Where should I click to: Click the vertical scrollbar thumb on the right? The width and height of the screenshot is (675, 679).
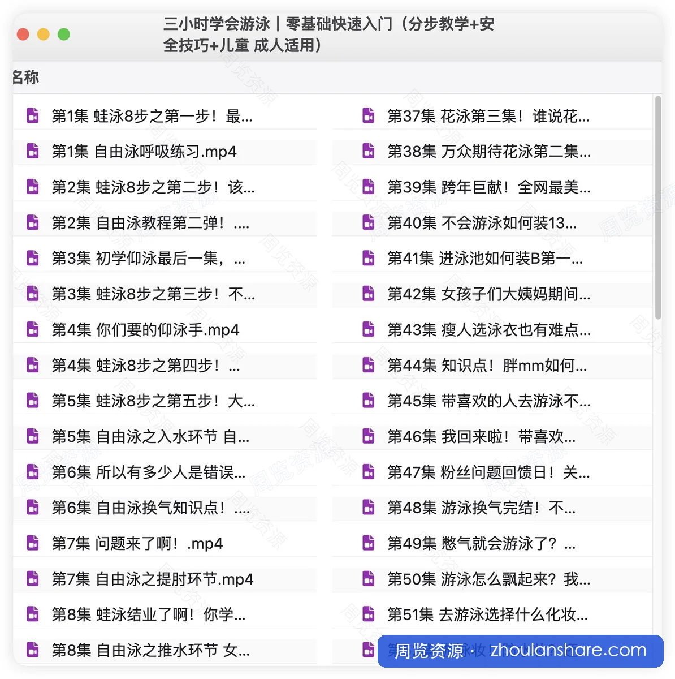click(657, 208)
